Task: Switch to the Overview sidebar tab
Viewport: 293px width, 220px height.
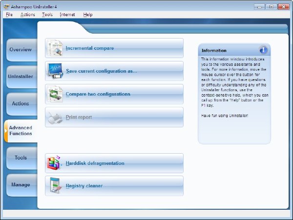Action: [21, 50]
